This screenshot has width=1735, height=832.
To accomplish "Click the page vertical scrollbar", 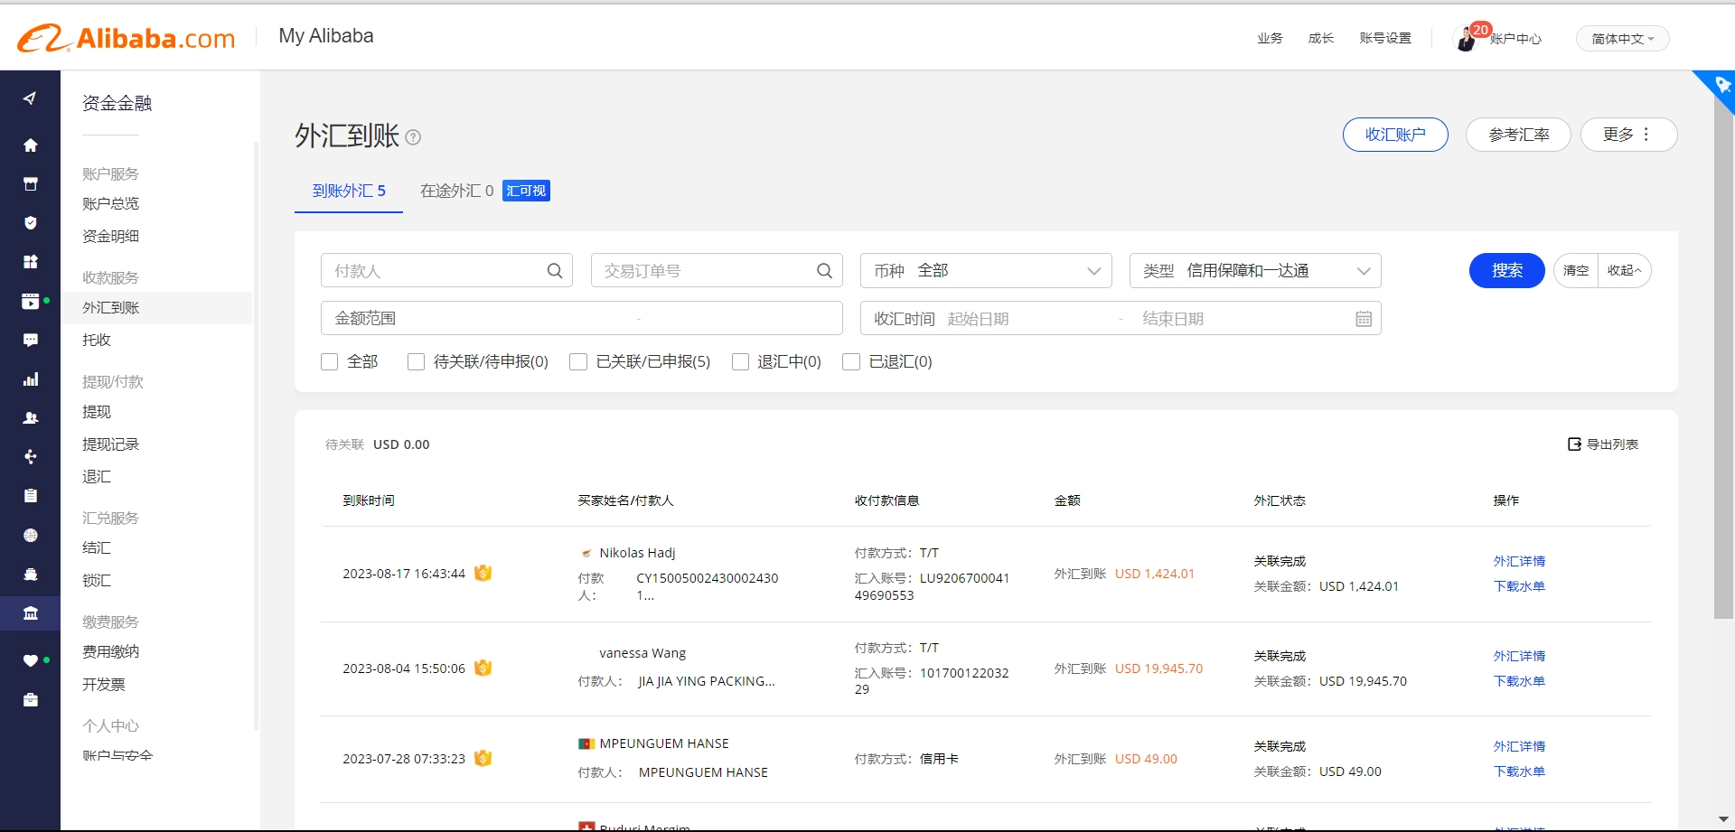I will (x=1723, y=357).
